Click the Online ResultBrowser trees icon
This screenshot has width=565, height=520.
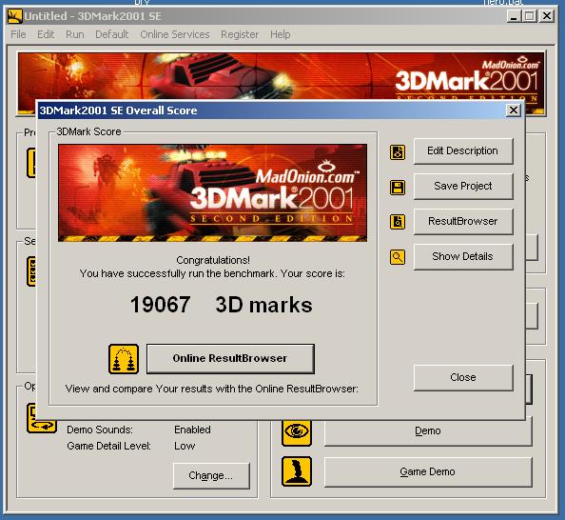pos(124,359)
